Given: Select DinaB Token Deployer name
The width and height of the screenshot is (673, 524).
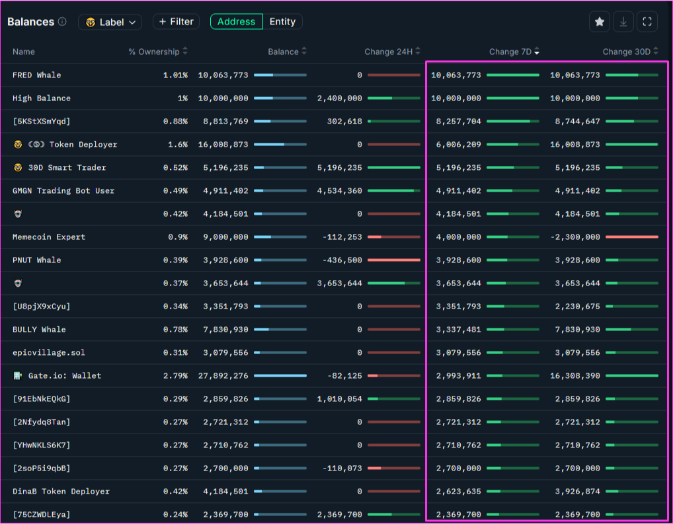Looking at the screenshot, I should pos(61,492).
